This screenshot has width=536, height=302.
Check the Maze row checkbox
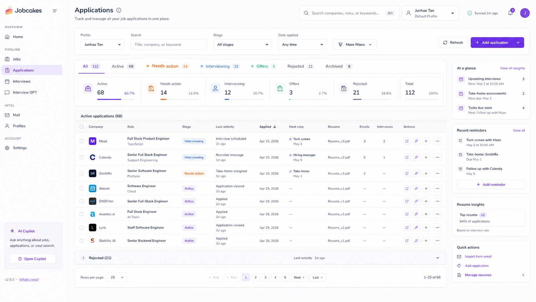(x=81, y=141)
